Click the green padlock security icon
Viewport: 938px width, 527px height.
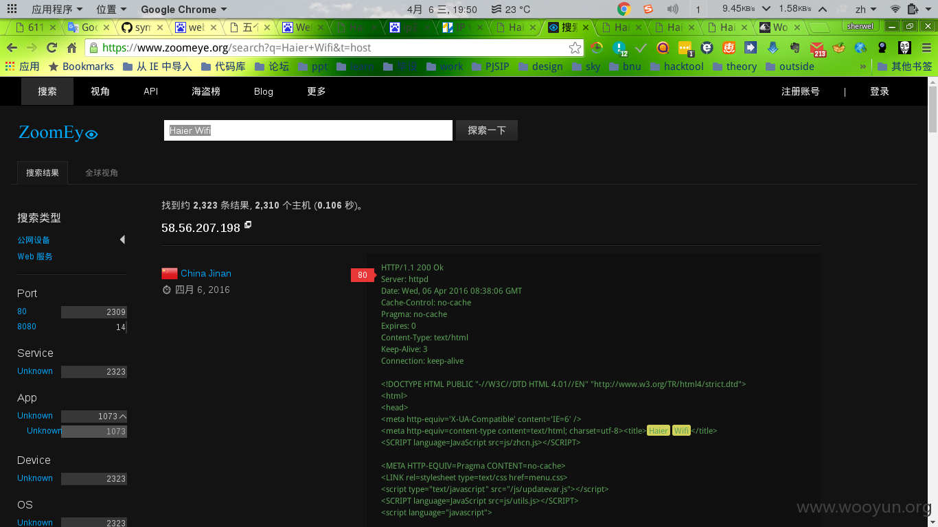pyautogui.click(x=94, y=48)
